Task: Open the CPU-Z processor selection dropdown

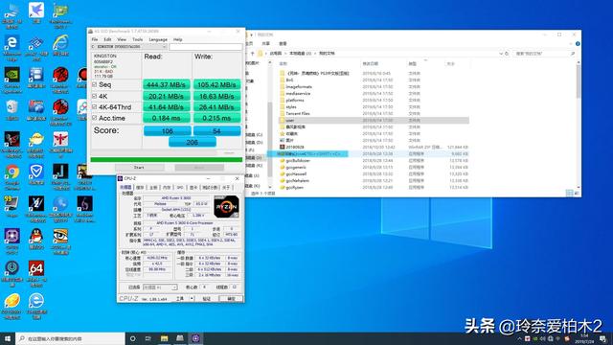Action: coord(160,287)
